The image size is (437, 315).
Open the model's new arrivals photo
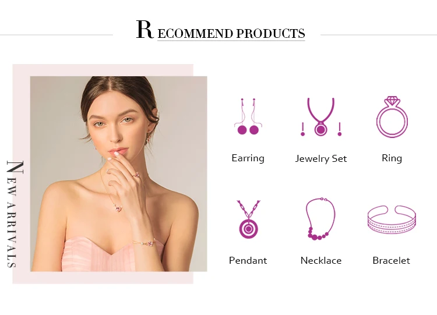tap(118, 174)
